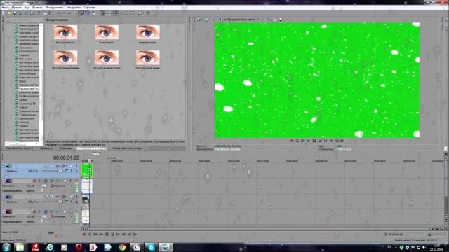This screenshot has height=252, width=449.
Task: Switch to the Медиафайлы проекта tab
Action: 20,148
